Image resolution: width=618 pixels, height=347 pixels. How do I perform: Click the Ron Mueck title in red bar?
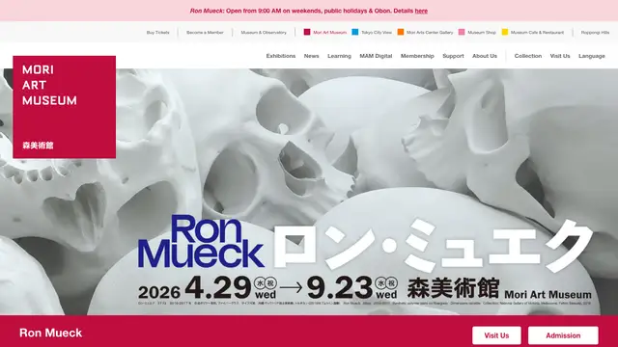coord(51,333)
